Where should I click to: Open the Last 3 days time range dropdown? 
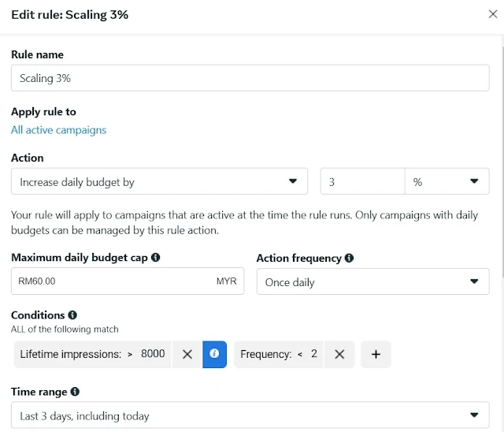(x=250, y=415)
